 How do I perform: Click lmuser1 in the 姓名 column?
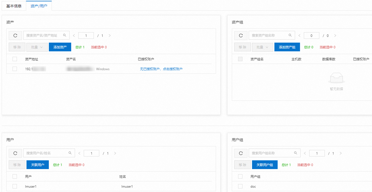tap(127, 187)
